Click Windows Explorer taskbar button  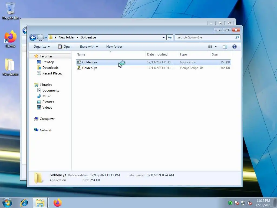pyautogui.click(x=40, y=203)
